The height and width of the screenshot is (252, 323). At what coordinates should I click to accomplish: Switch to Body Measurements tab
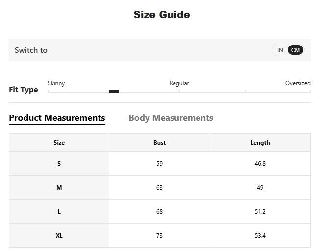[171, 118]
